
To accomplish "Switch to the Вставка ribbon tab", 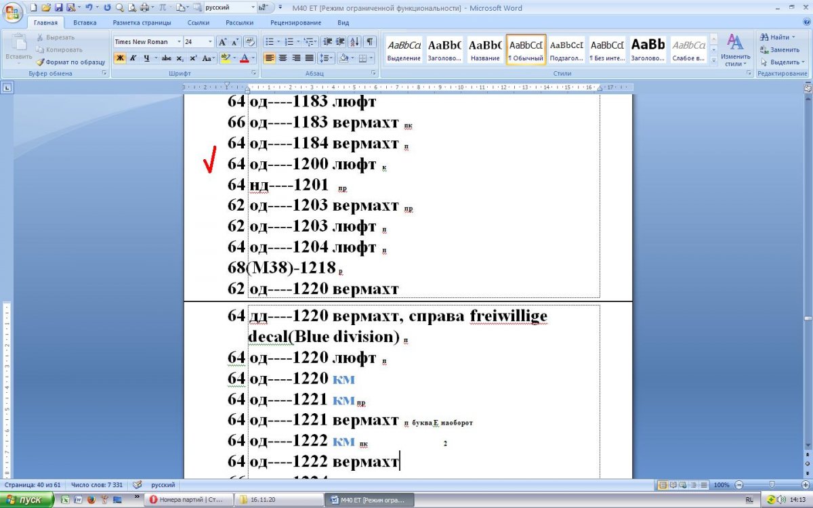I will coord(85,22).
